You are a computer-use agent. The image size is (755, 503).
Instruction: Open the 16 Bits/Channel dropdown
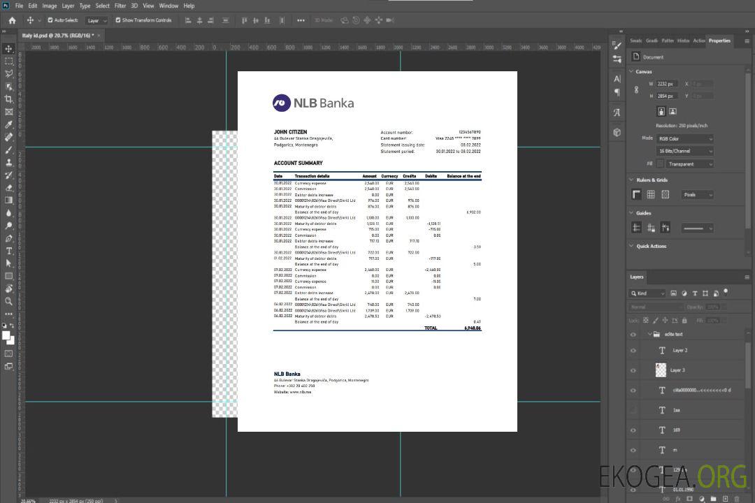tap(685, 151)
